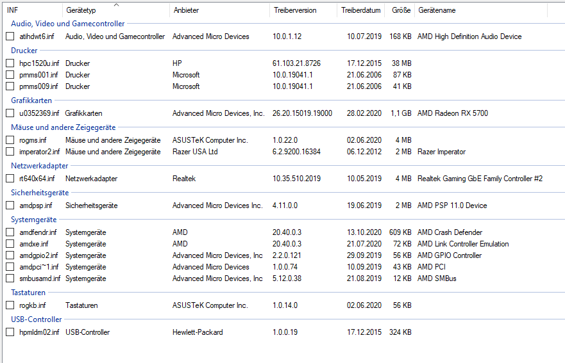The height and width of the screenshot is (363, 565).
Task: Collapse the Drucker group header
Action: click(24, 50)
